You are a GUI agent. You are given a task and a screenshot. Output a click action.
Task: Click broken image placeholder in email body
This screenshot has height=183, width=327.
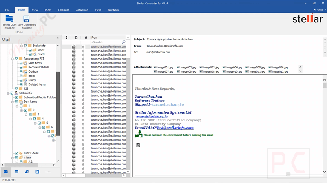tap(138, 145)
